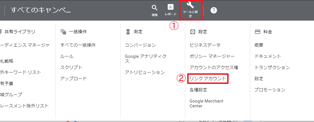Open オーディエンス マネージャー entry
Image resolution: width=314 pixels, height=122 pixels.
coord(25,45)
